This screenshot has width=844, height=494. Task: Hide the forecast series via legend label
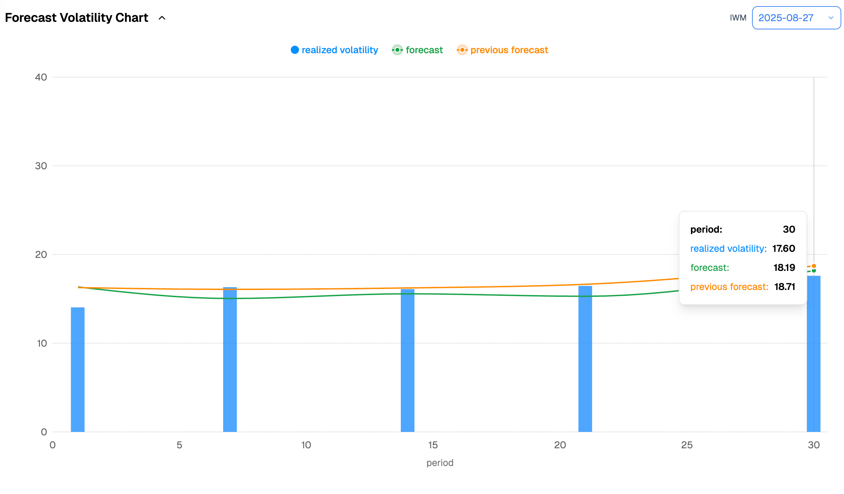point(424,50)
